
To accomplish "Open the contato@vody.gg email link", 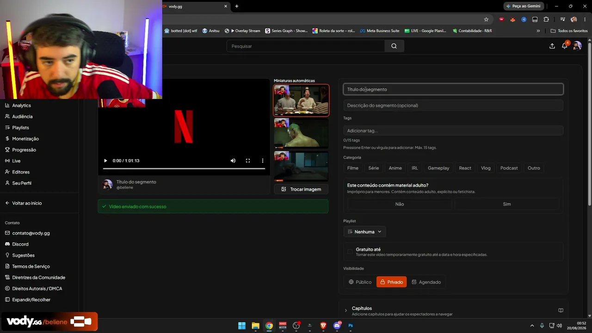I will click(31, 233).
